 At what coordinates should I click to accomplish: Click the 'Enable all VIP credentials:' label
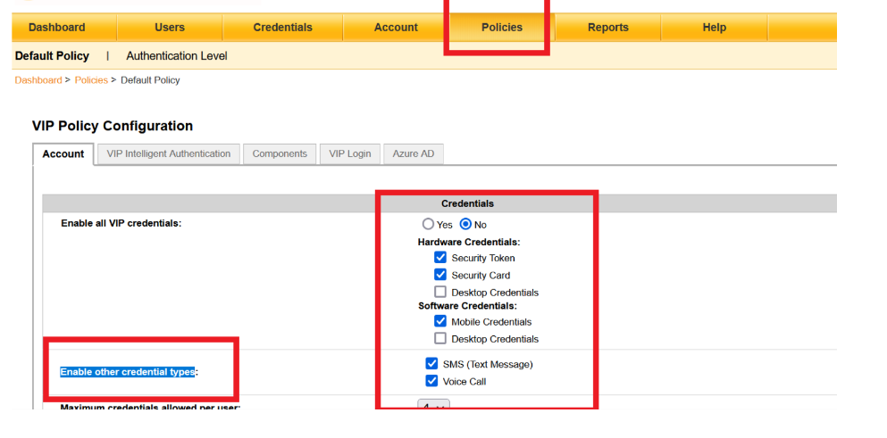click(121, 223)
